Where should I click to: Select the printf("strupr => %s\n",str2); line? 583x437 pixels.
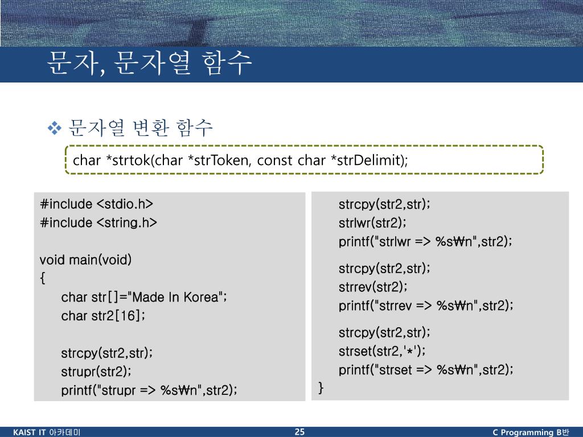[149, 390]
